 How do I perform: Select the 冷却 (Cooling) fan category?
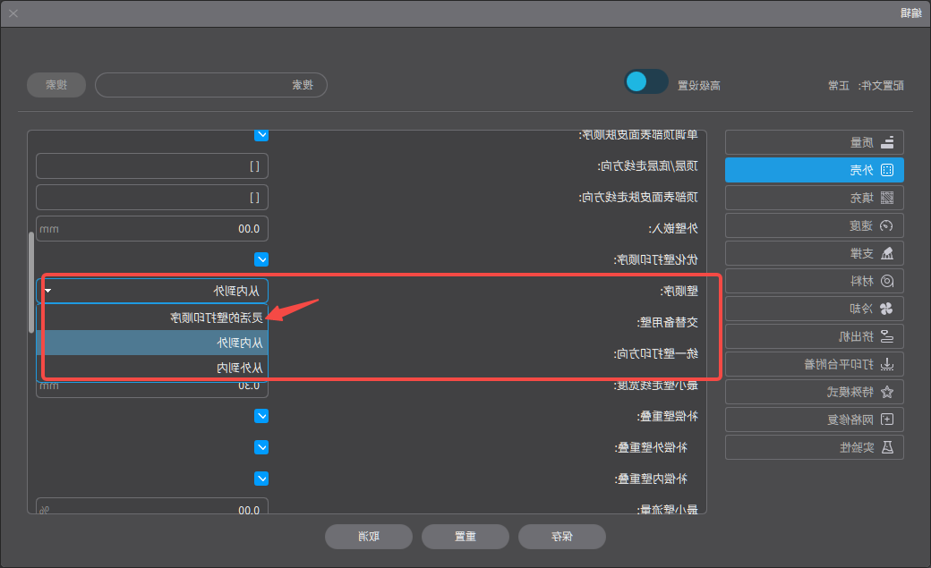(x=814, y=309)
